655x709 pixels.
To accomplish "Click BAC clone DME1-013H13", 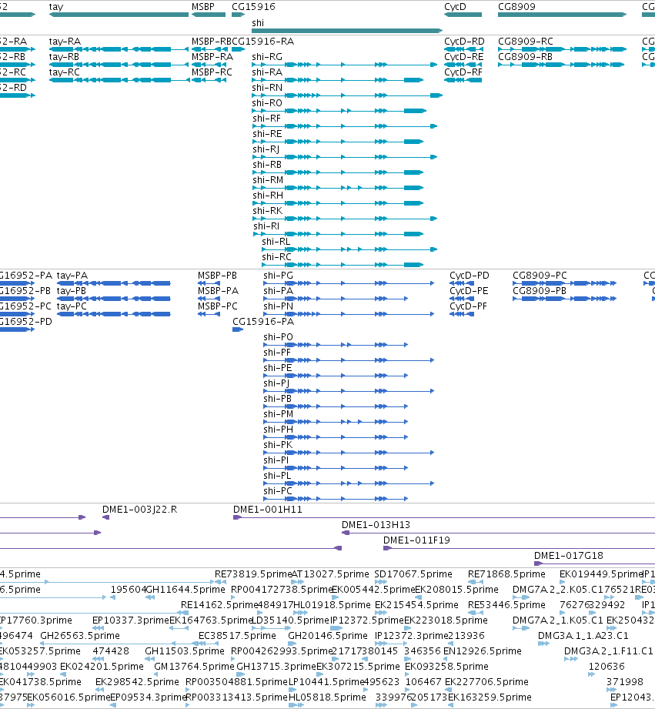I will 376,525.
